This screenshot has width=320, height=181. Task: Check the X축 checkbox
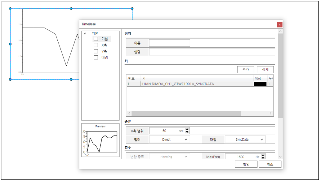[96, 45]
